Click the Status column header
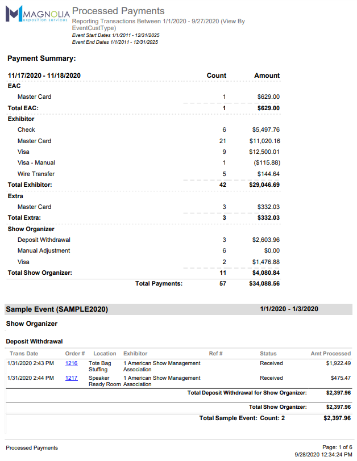Viewport: 357px width, 461px height. click(268, 354)
